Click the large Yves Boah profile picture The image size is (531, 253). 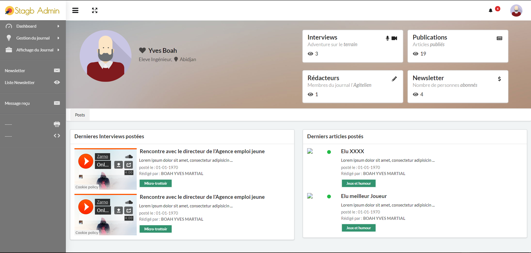105,56
